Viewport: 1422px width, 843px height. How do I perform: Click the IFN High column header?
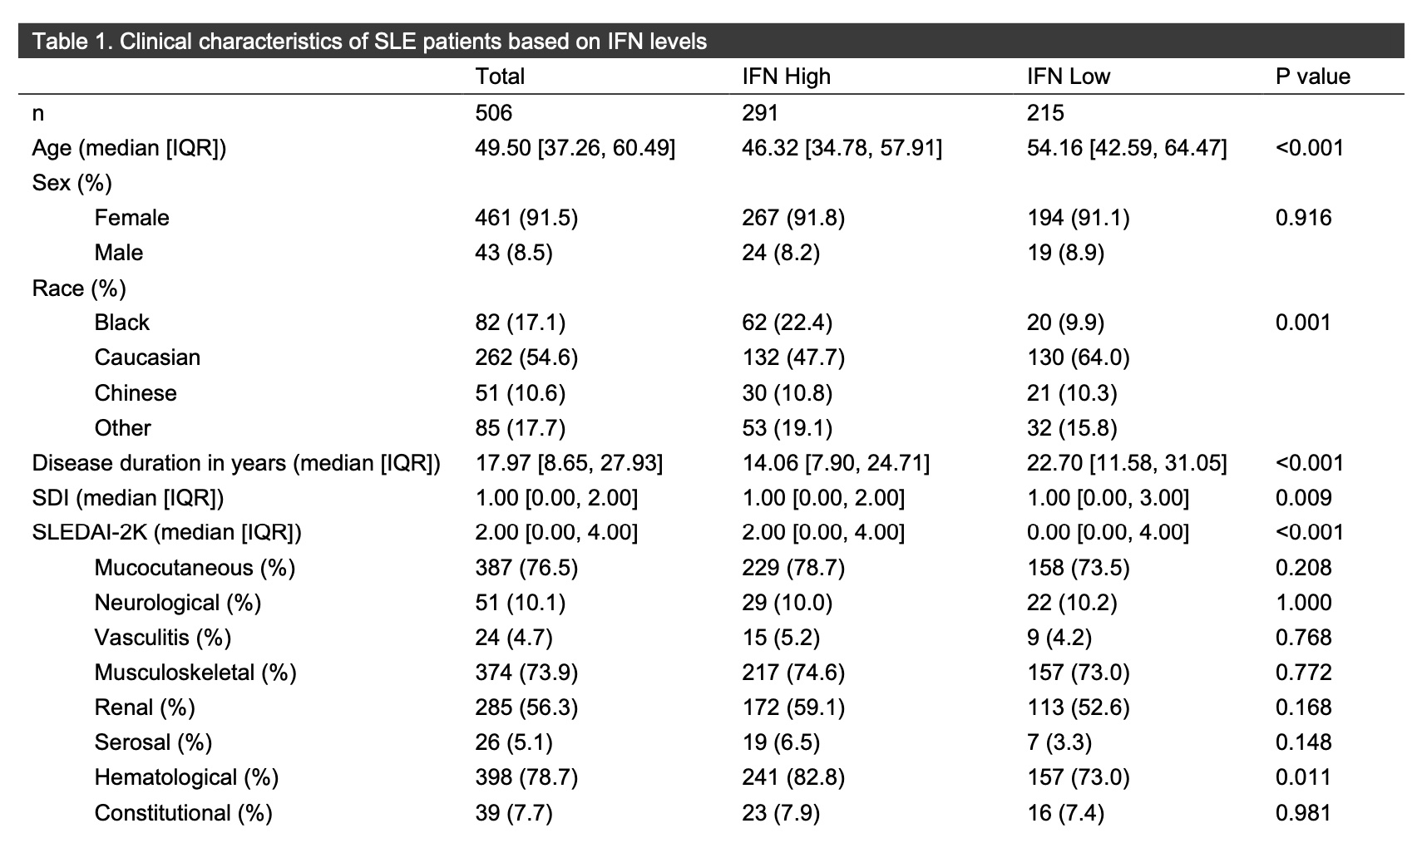[x=786, y=76]
